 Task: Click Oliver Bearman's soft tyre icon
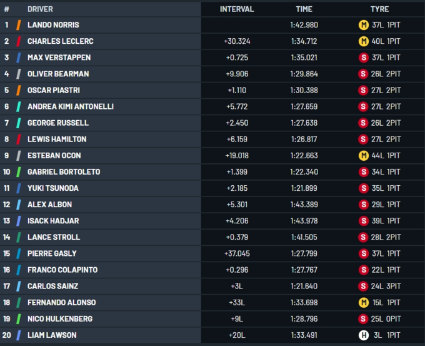point(363,74)
